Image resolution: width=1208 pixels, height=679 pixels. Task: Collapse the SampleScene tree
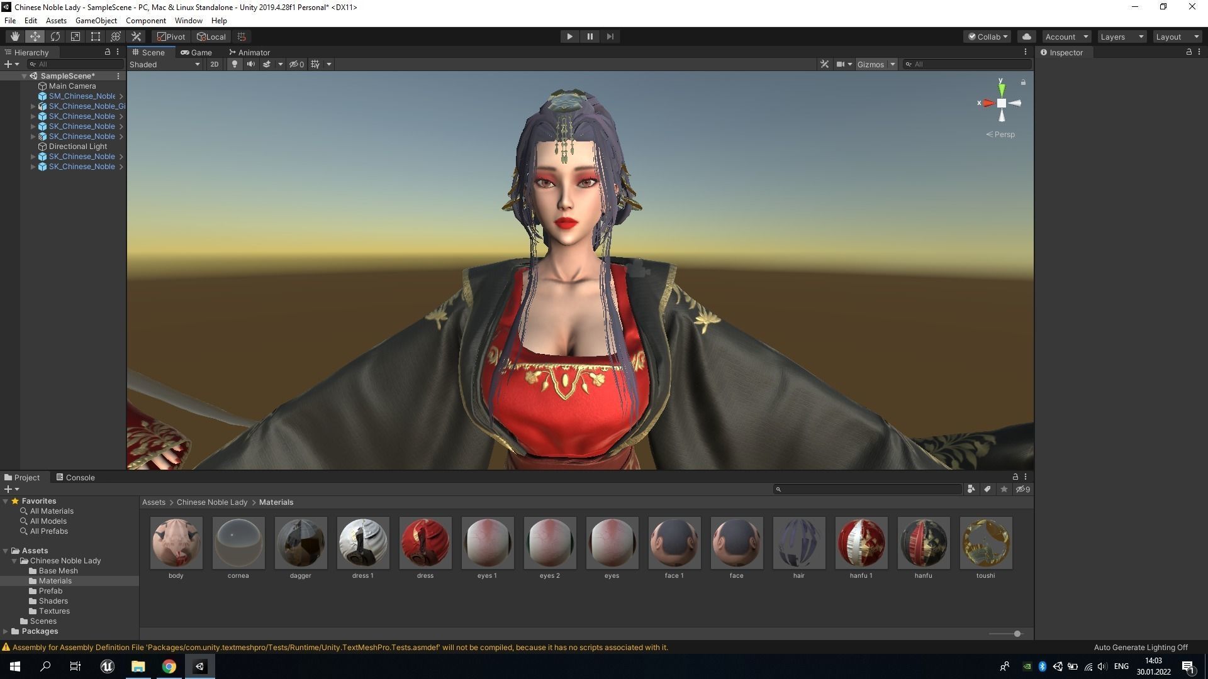24,76
